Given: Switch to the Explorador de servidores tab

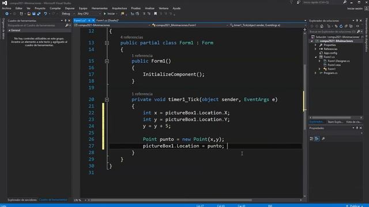Looking at the screenshot, I should (x=22, y=200).
